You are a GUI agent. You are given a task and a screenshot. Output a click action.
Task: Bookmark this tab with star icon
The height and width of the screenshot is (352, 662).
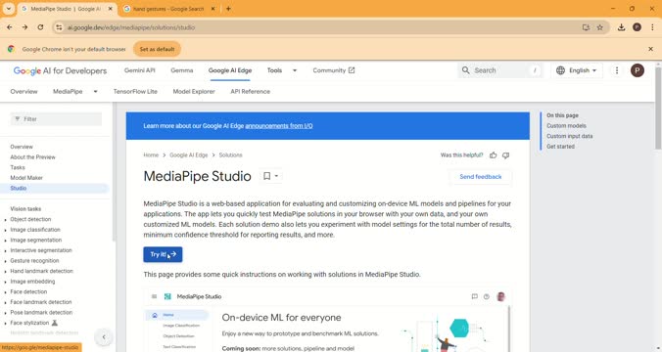pyautogui.click(x=600, y=27)
